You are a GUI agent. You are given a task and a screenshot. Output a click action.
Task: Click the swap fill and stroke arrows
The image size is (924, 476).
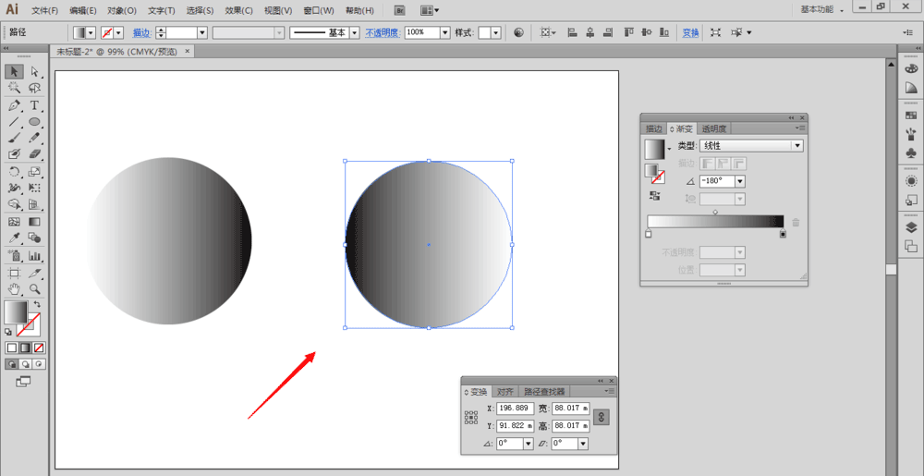click(37, 304)
